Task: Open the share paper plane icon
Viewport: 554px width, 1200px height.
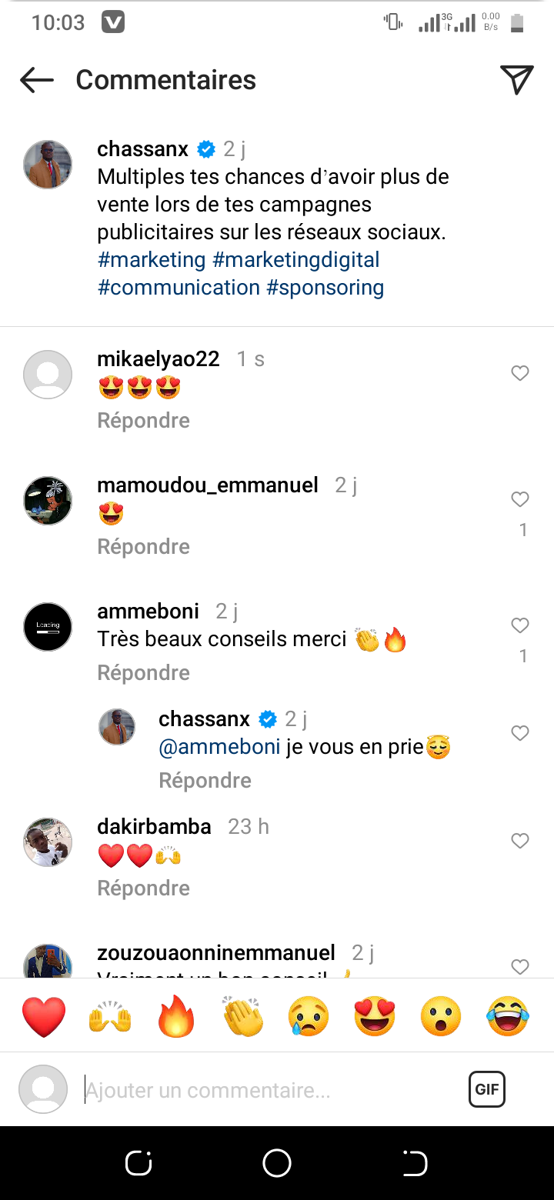Action: point(516,79)
